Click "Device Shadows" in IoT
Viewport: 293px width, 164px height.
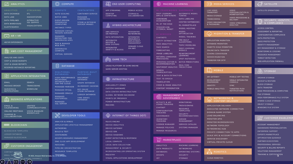point(114,135)
